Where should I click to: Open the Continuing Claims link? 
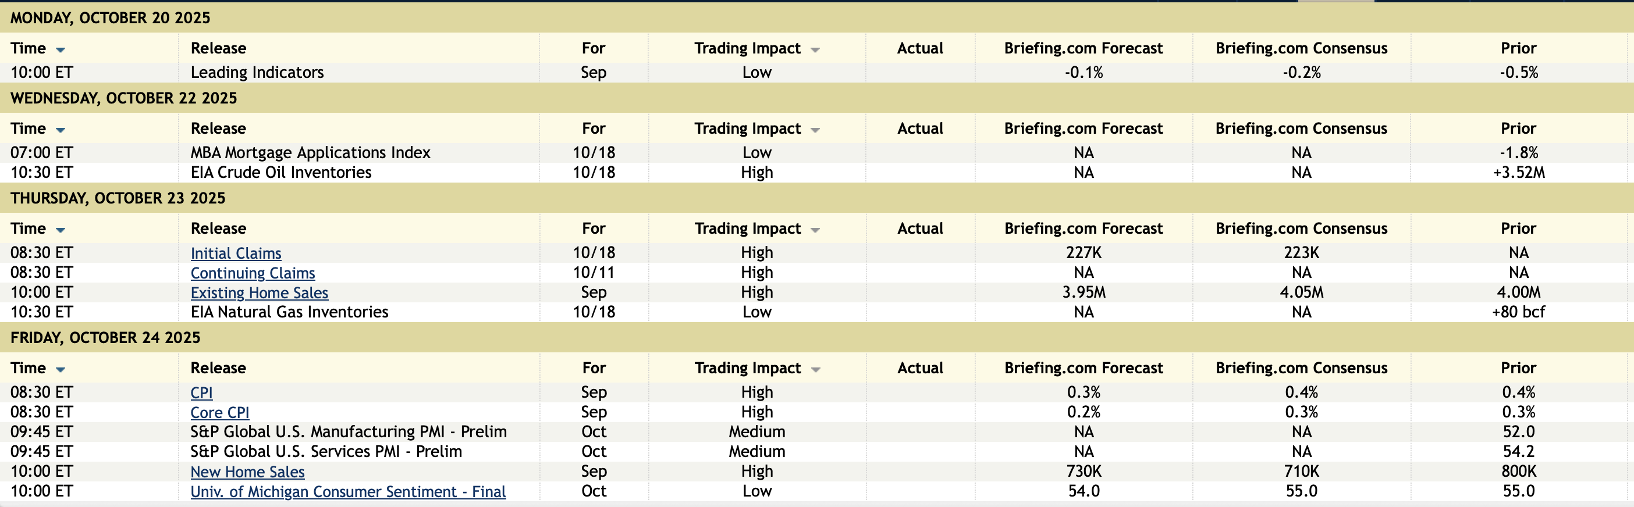[x=253, y=273]
